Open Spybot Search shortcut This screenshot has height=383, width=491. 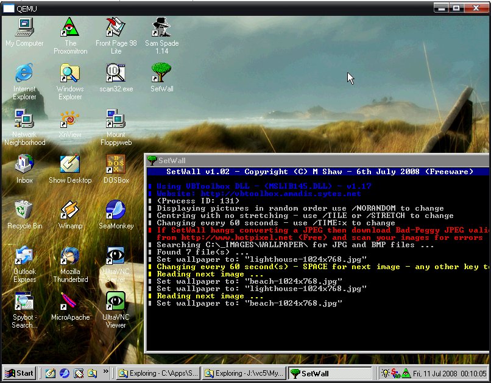click(24, 310)
